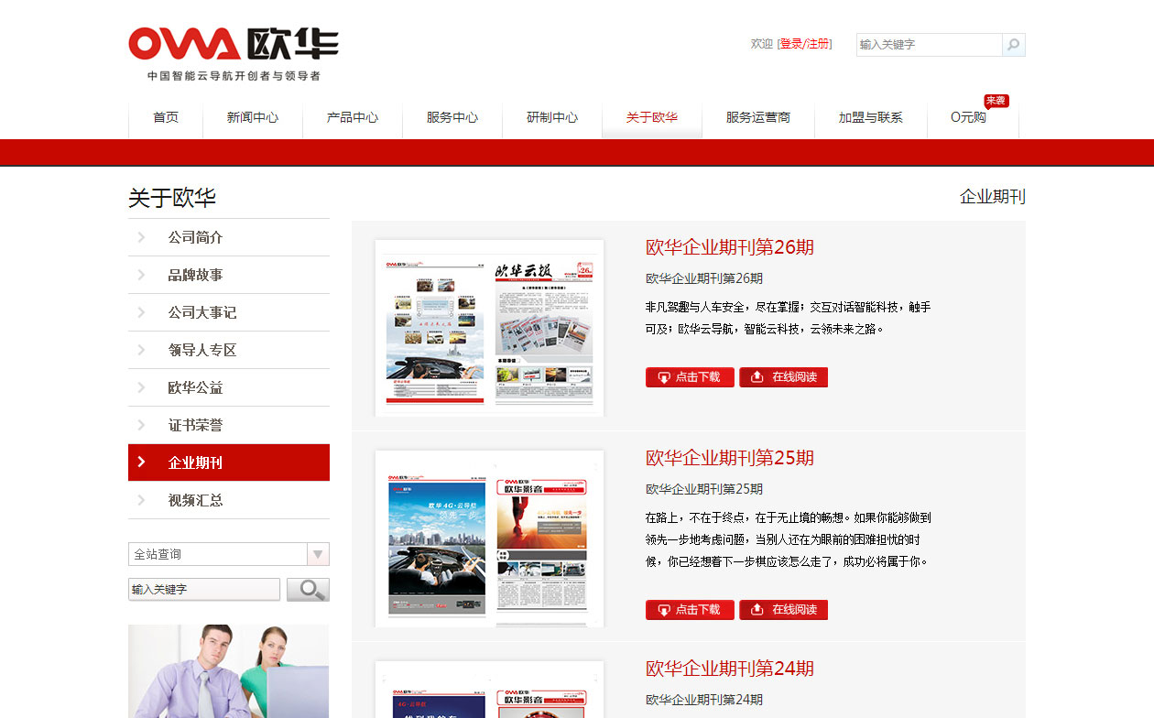Image resolution: width=1154 pixels, height=718 pixels.
Task: Click chevron arrow beside 公司简介
Action: 141,237
